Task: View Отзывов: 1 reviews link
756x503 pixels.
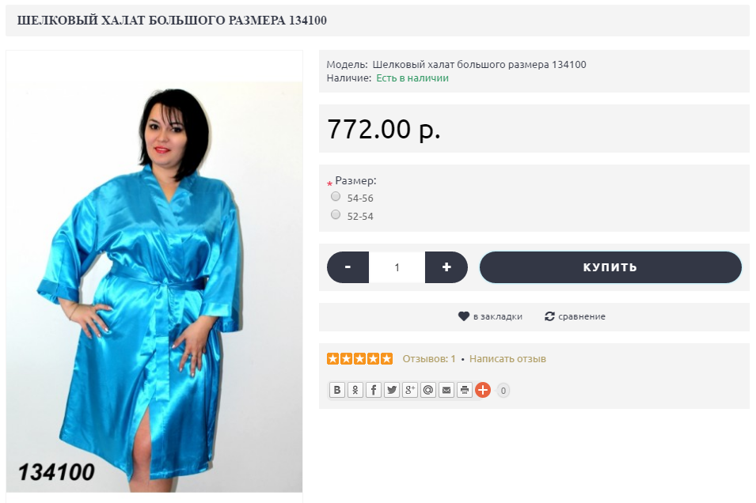Action: click(x=428, y=359)
